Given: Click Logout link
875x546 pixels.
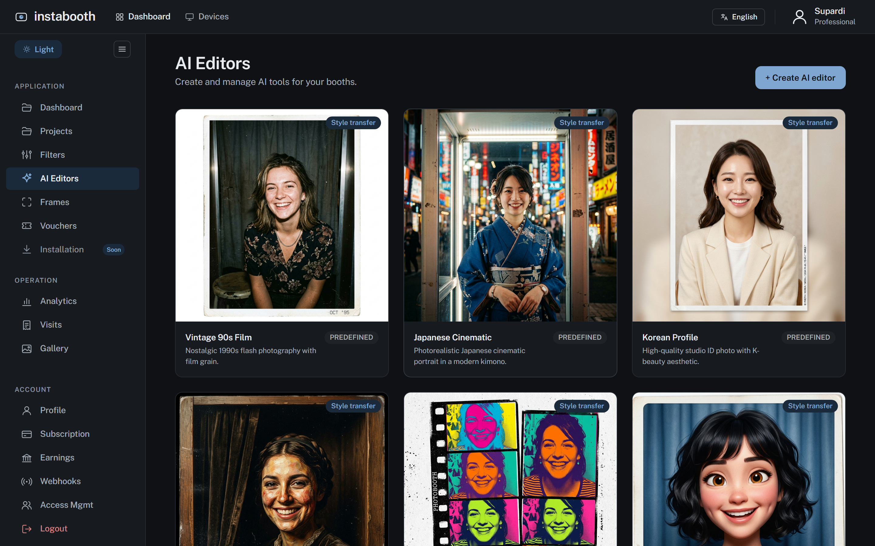Looking at the screenshot, I should tap(72, 529).
